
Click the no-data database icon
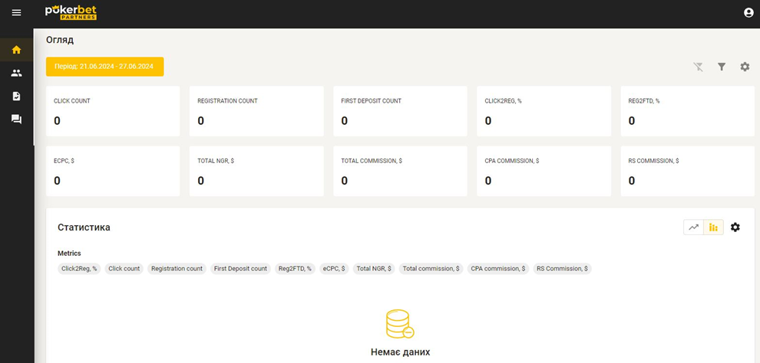point(401,324)
